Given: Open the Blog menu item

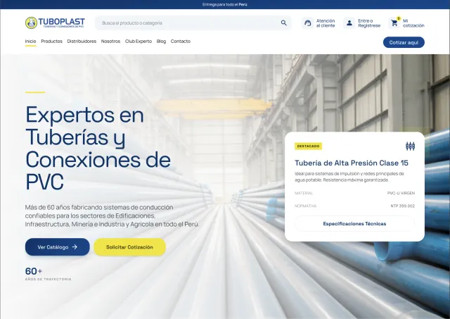Looking at the screenshot, I should (161, 41).
